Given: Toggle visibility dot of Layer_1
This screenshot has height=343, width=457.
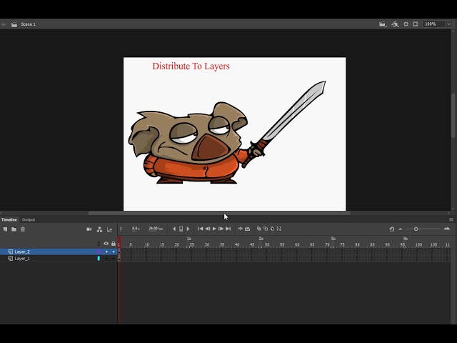Looking at the screenshot, I should click(106, 259).
